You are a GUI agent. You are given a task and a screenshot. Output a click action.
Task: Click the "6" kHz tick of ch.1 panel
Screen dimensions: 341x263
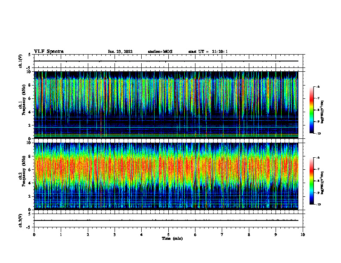[x=30, y=98]
